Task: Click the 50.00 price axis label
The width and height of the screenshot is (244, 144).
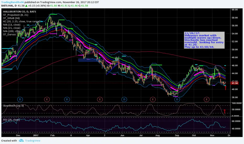Action: click(235, 49)
